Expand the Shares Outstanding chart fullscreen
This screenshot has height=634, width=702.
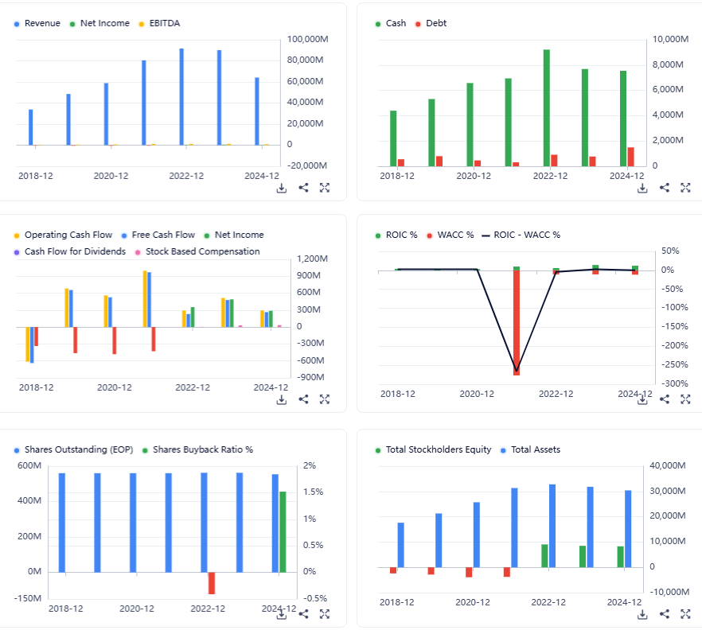[x=325, y=614]
